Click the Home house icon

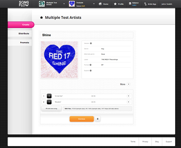100,4
